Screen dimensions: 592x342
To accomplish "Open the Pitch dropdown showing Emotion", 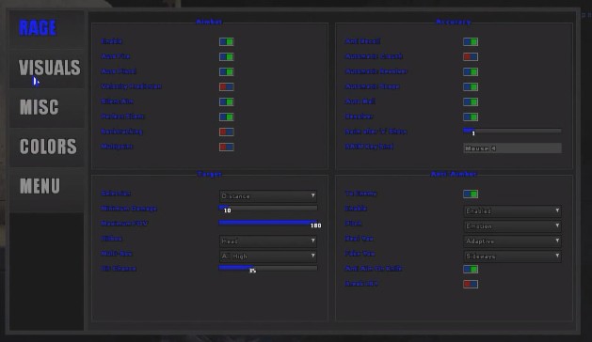I will pyautogui.click(x=512, y=226).
